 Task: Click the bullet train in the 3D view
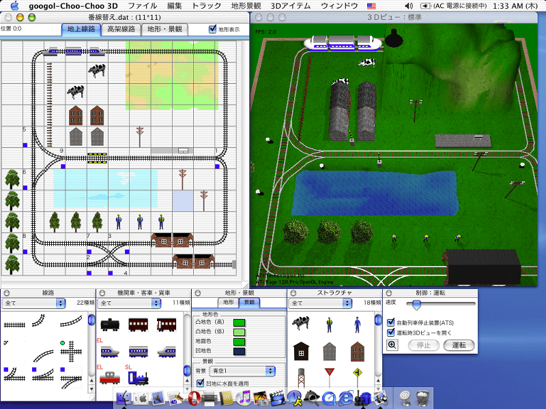343,43
